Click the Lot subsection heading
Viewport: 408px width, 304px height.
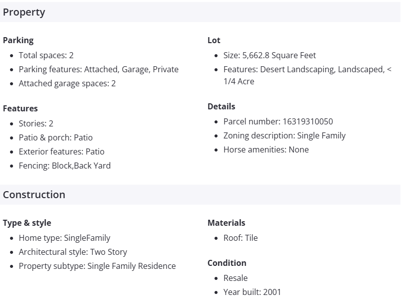(214, 40)
